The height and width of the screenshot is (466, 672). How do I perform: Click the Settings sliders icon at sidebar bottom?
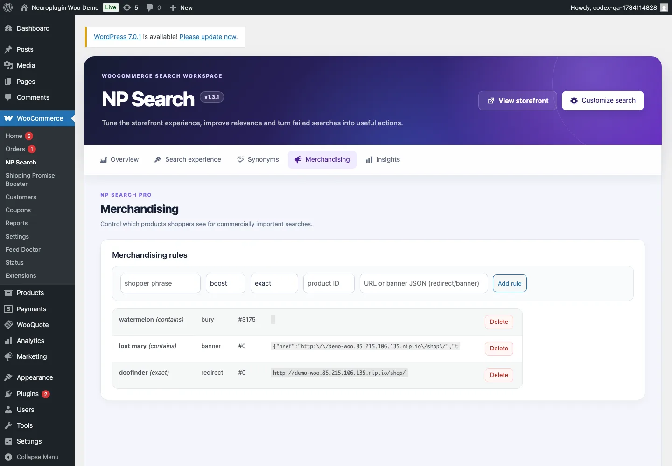[x=8, y=441]
